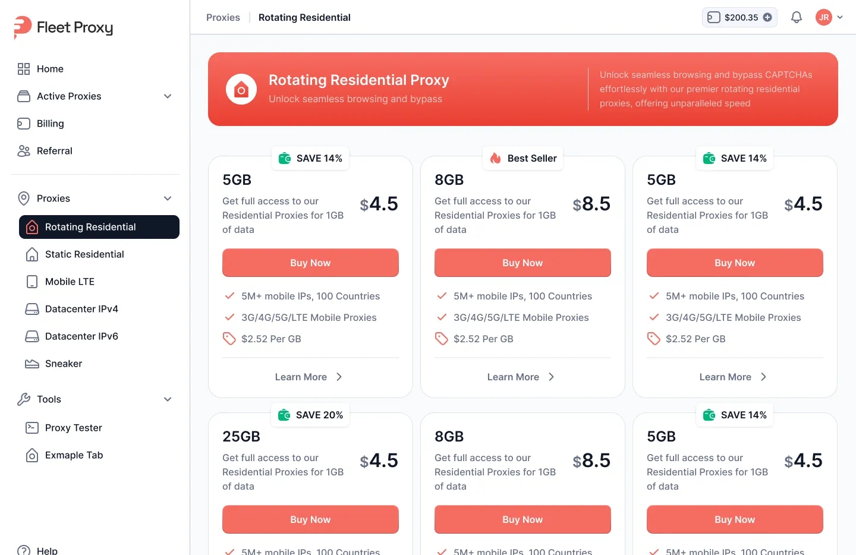Click Learn More on first 5GB plan
Image resolution: width=856 pixels, height=555 pixels.
point(309,377)
